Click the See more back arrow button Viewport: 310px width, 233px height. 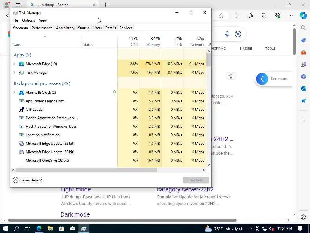click(x=262, y=79)
